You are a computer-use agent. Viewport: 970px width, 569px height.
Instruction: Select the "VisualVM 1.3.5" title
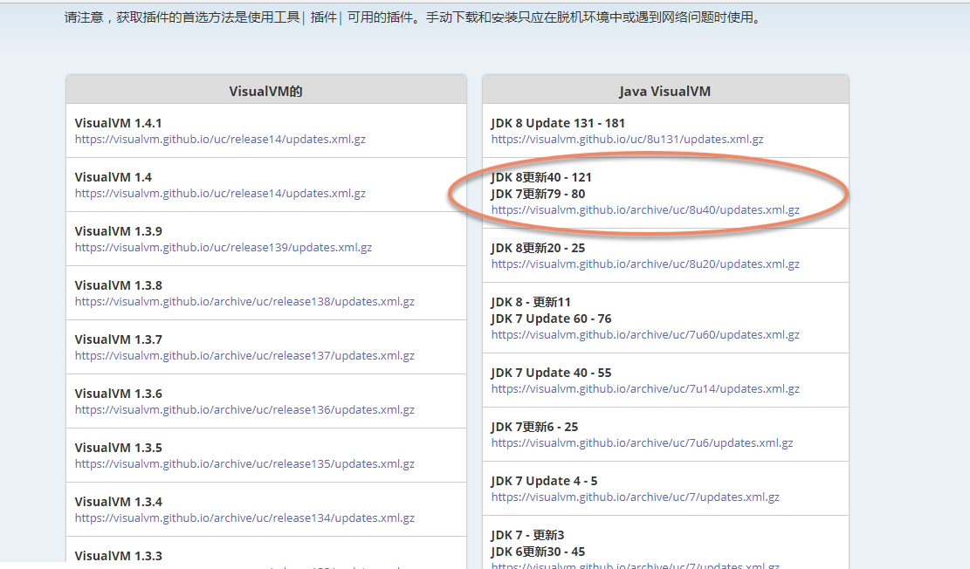click(118, 448)
